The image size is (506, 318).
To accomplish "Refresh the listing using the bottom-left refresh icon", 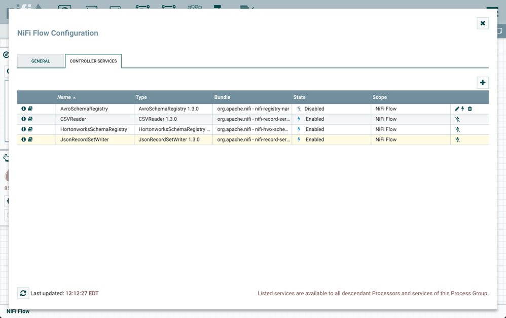I will [23, 293].
